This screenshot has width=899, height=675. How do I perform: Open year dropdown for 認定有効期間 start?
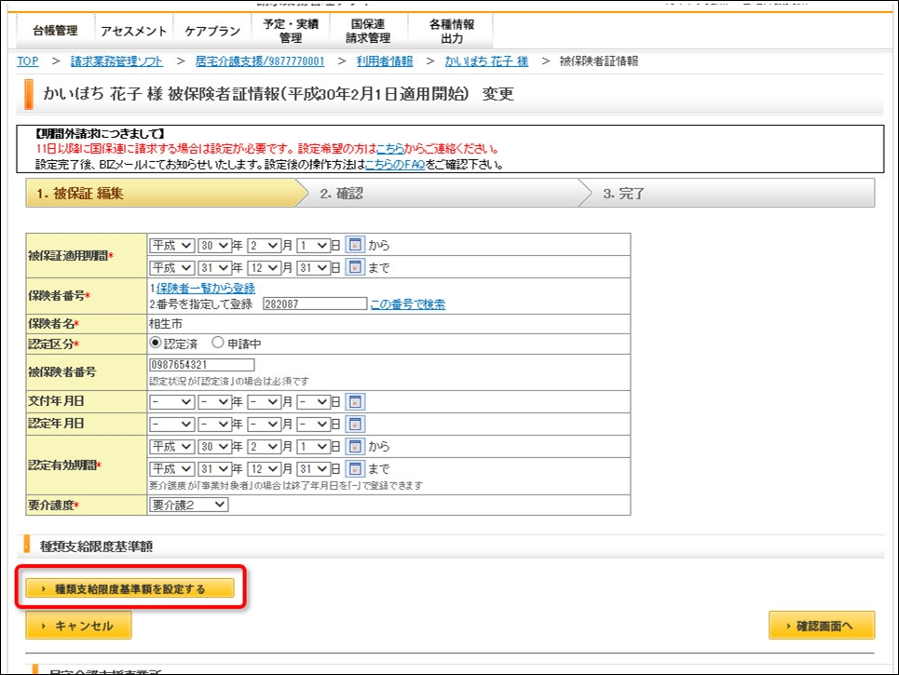[x=215, y=446]
